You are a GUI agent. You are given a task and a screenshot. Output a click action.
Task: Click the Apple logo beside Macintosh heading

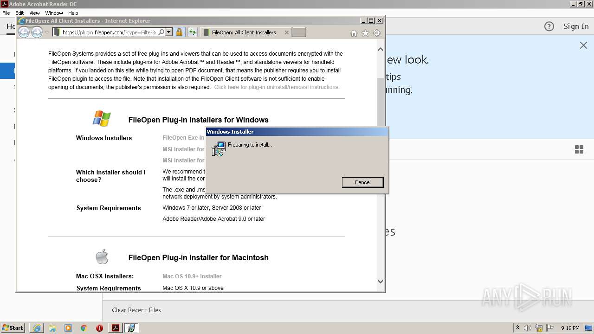pyautogui.click(x=102, y=256)
